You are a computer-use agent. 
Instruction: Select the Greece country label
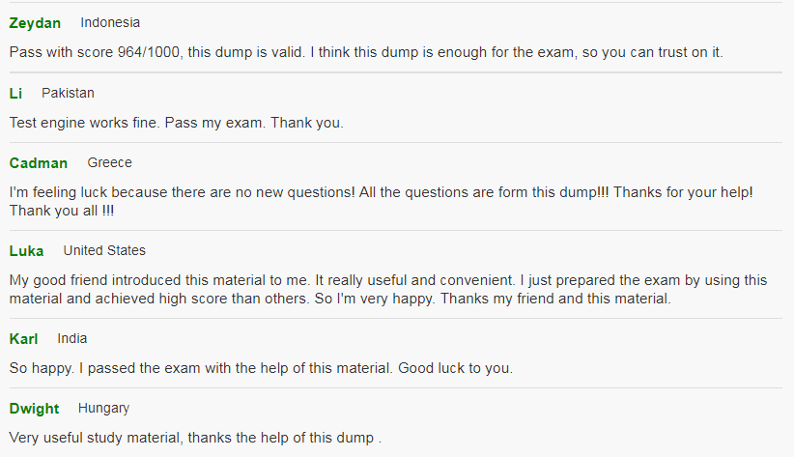[x=109, y=162]
